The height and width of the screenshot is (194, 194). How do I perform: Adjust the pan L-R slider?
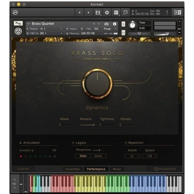tap(139, 34)
